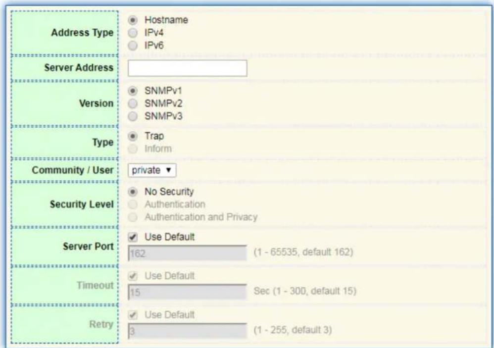Screen dimensions: 494x348
Task: Click the Timeout 15 seconds field
Action: point(188,292)
